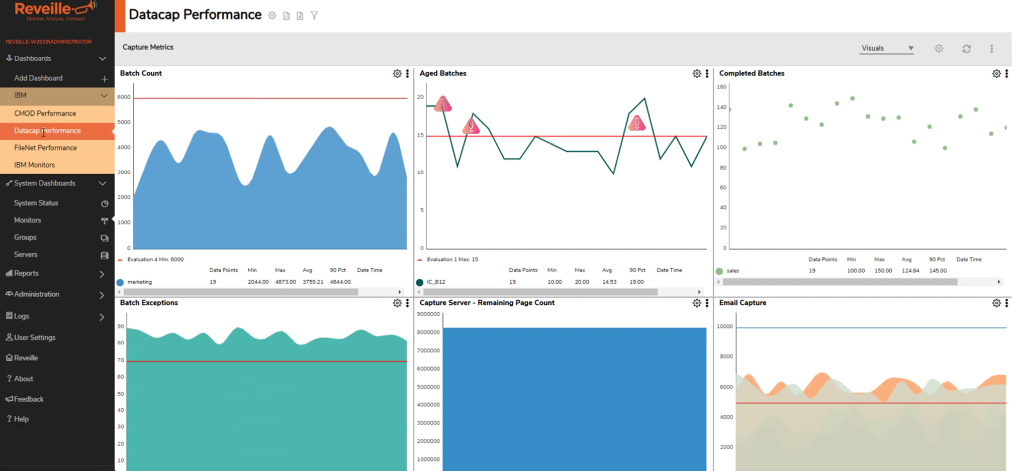The width and height of the screenshot is (1012, 471).
Task: Open Capture Server Remaining Page Count settings gear
Action: [697, 303]
